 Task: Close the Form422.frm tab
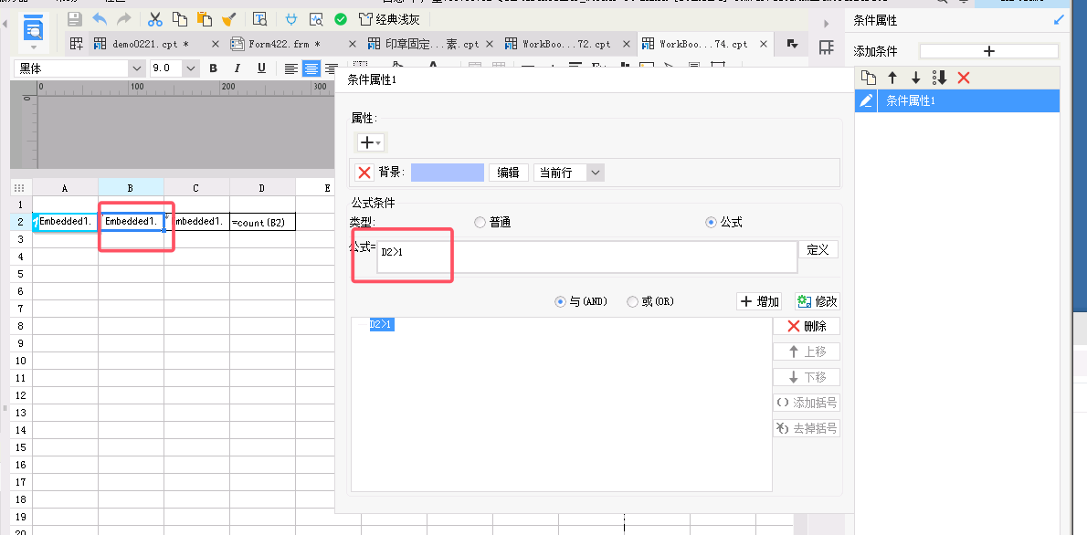coord(353,44)
